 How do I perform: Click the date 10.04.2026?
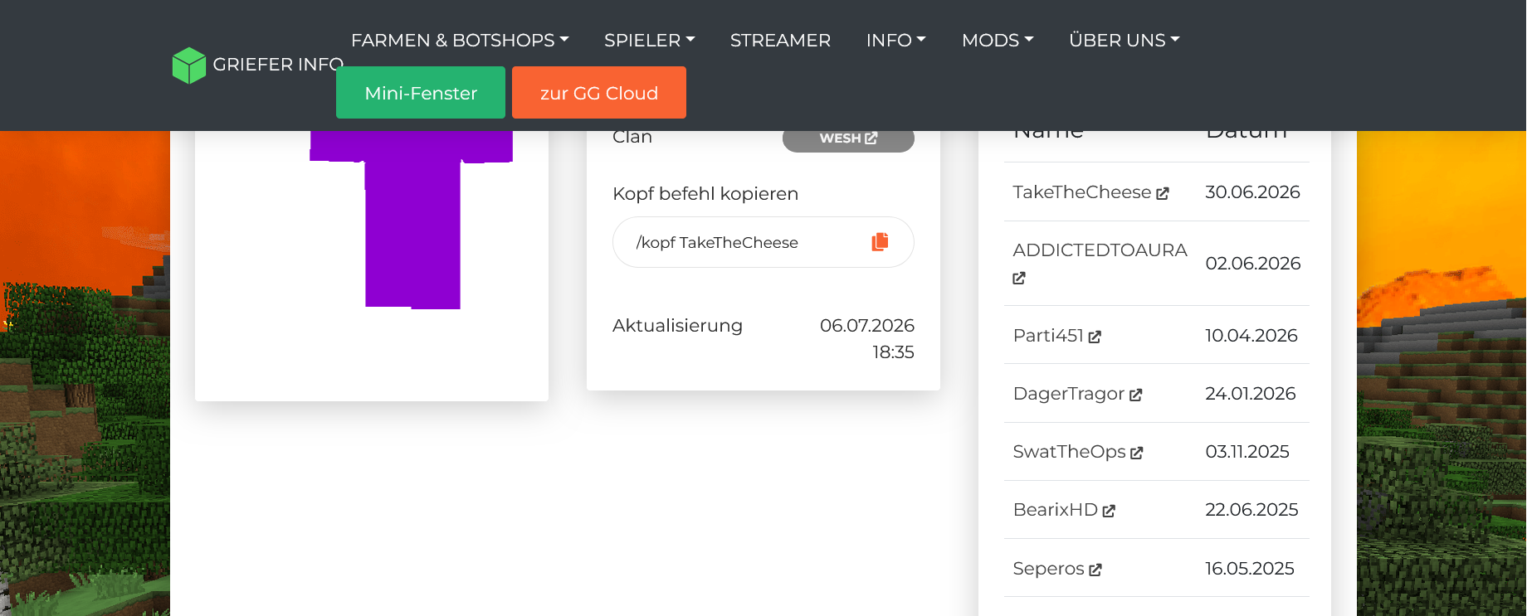pyautogui.click(x=1251, y=336)
